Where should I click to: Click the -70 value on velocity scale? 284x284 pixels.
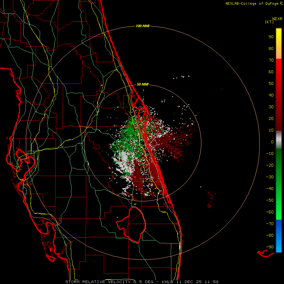pos(270,224)
